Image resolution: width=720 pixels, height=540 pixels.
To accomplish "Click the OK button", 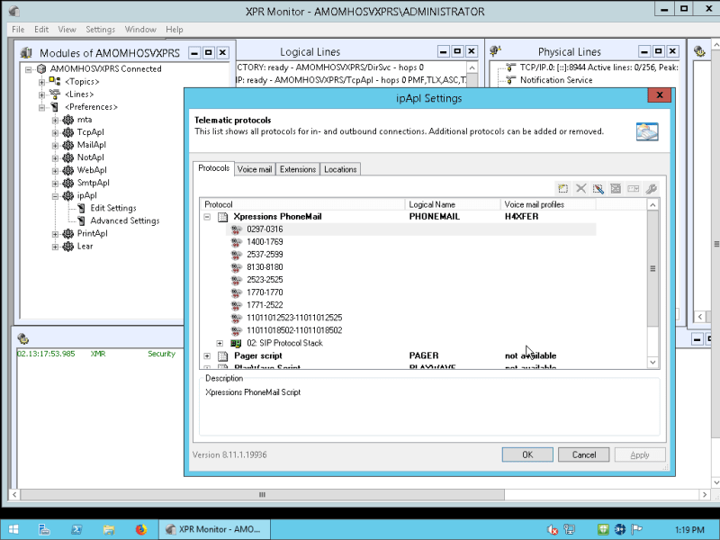I will coord(527,454).
